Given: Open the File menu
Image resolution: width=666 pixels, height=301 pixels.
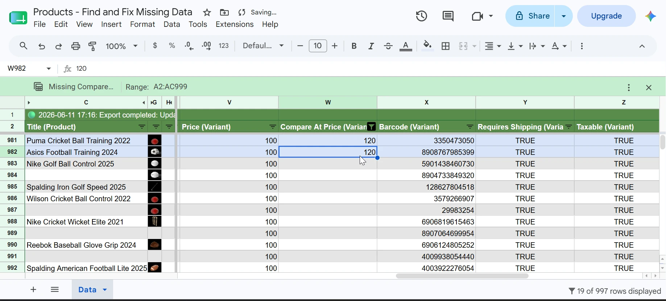Looking at the screenshot, I should point(40,24).
